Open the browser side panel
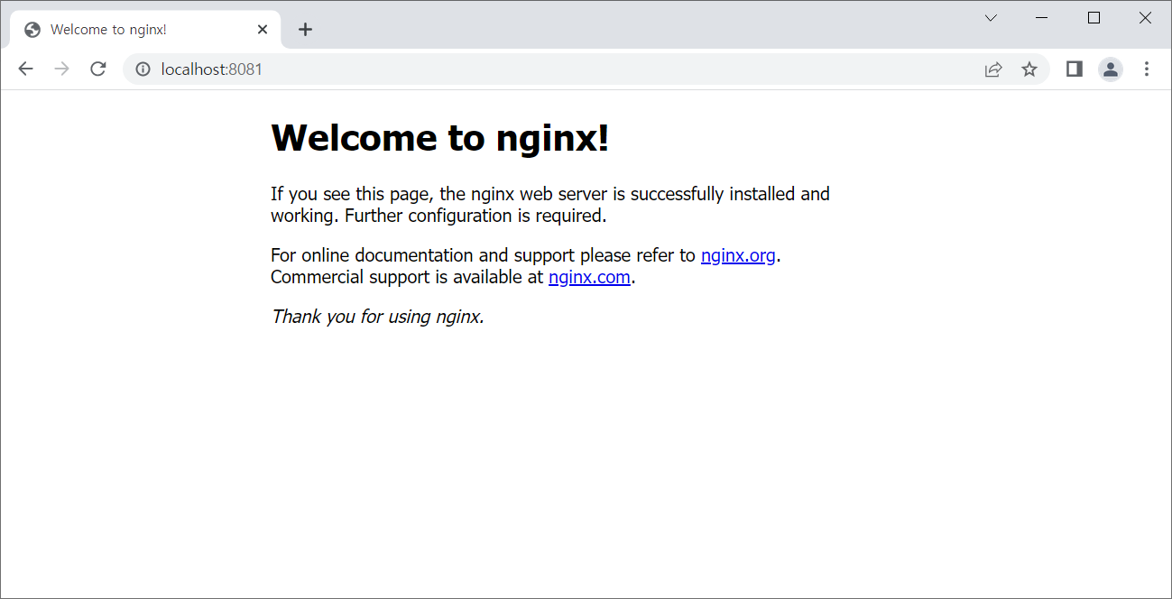The width and height of the screenshot is (1172, 599). (1074, 69)
